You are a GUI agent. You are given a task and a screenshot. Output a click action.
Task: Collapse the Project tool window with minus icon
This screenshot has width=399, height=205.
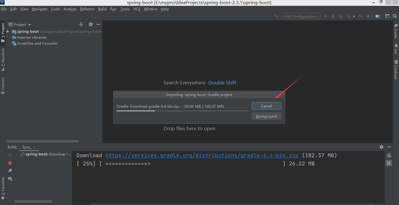(98, 24)
